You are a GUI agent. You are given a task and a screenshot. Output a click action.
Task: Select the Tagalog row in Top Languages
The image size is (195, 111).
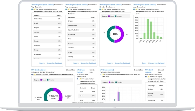click(x=81, y=57)
